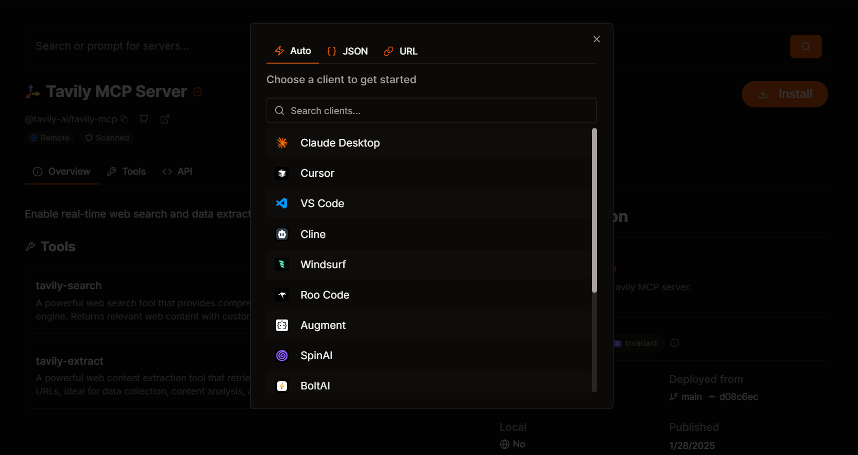Open the tavily-extract tool card title
The image size is (858, 455).
tap(69, 361)
